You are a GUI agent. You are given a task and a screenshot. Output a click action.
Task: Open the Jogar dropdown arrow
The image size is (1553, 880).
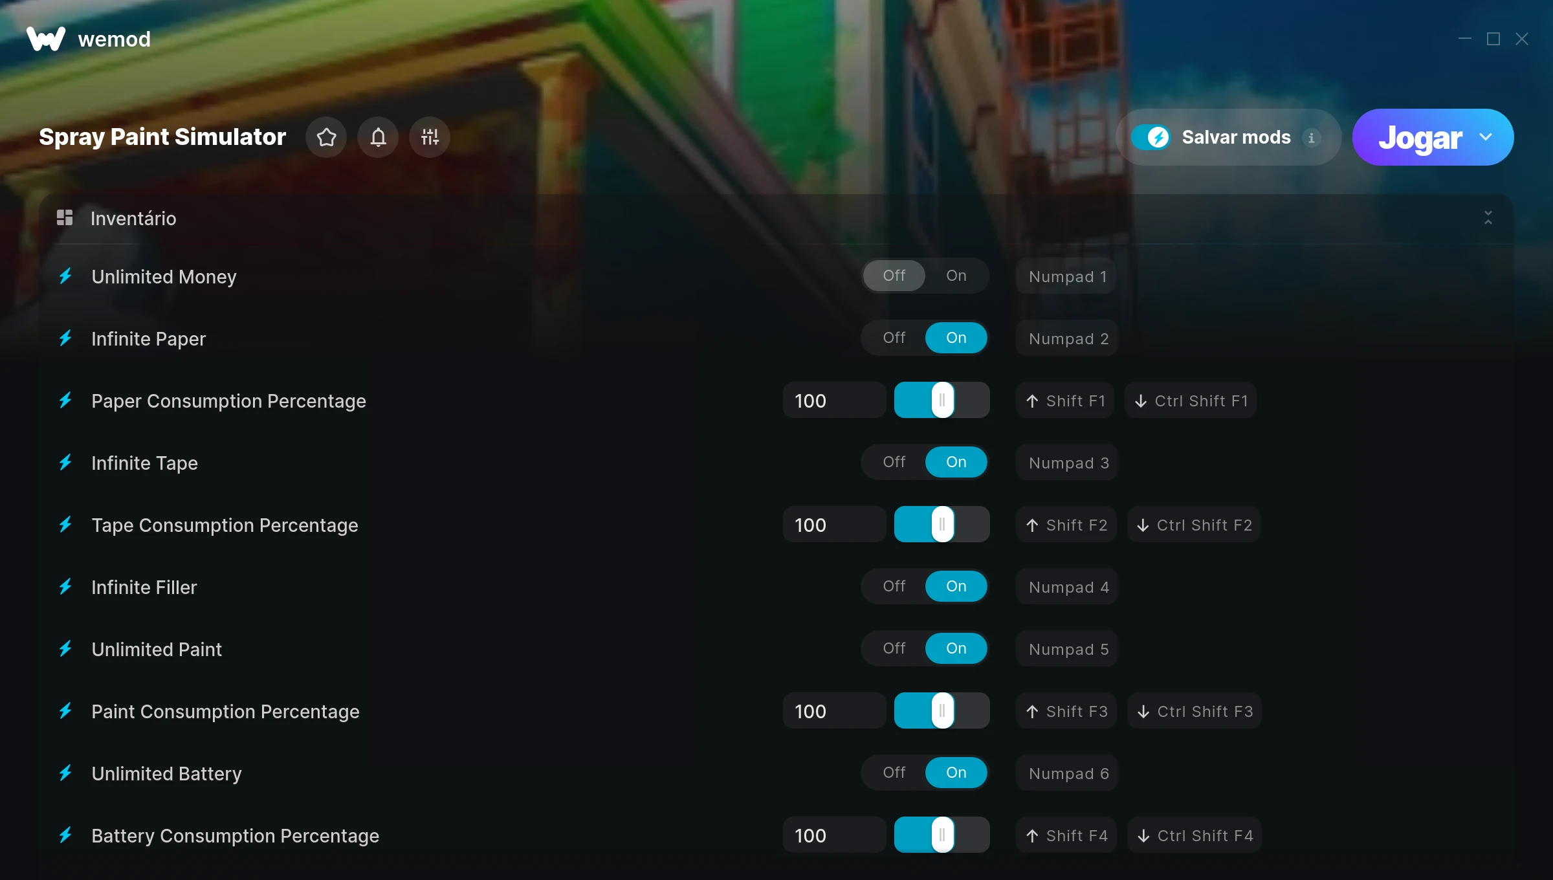tap(1486, 137)
